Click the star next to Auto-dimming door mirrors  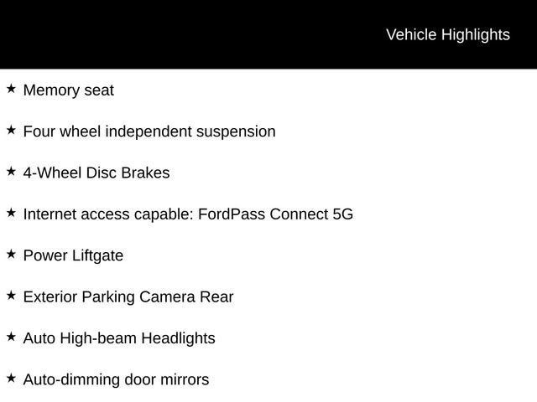point(11,378)
